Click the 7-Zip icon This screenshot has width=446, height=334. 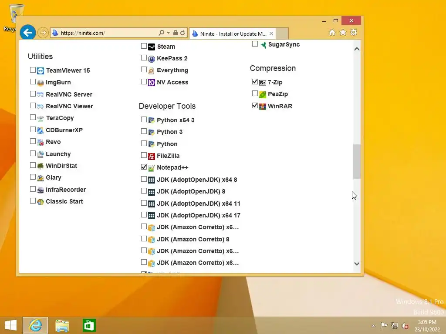pos(263,83)
